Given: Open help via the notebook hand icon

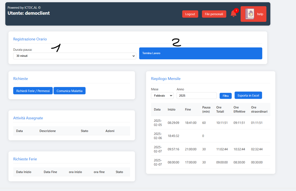Looking at the screenshot, I should pos(250,14).
